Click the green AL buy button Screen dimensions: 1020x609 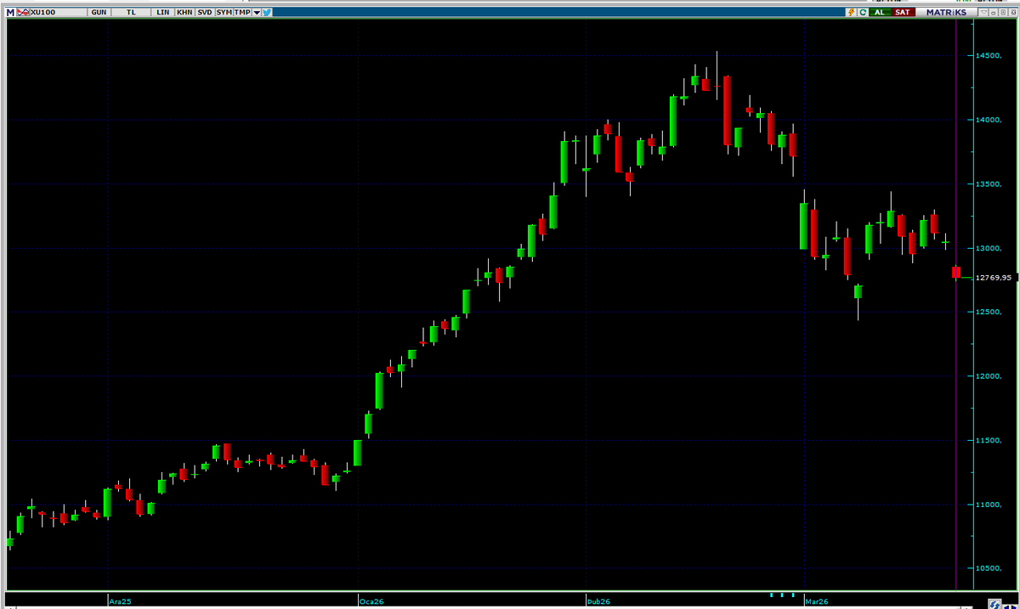(x=880, y=13)
